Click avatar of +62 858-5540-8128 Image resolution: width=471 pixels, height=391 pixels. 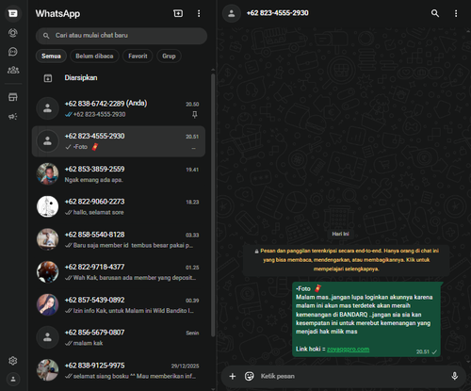click(x=47, y=239)
